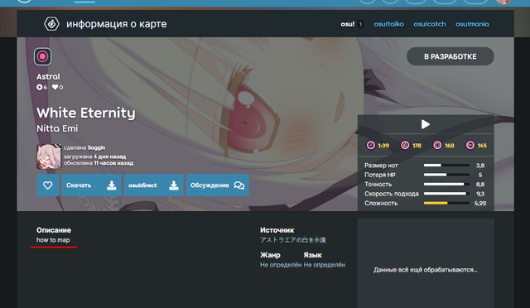Favourite the beatmap with the heart button
Viewport: 530px width, 308px height.
pyautogui.click(x=48, y=185)
